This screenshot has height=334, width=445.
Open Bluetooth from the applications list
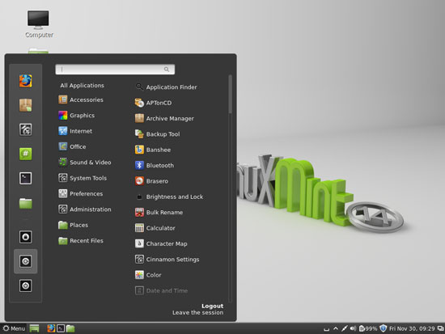(155, 165)
